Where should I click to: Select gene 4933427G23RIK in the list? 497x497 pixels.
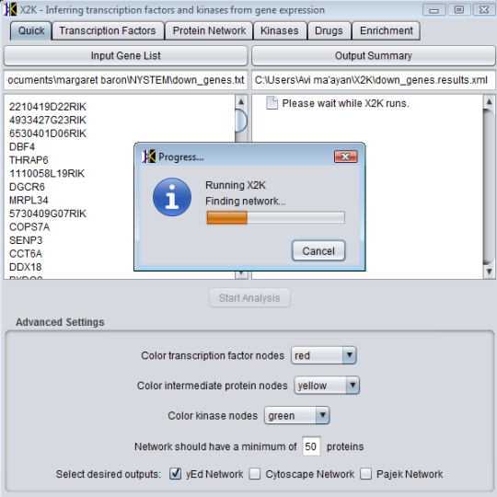tap(48, 121)
